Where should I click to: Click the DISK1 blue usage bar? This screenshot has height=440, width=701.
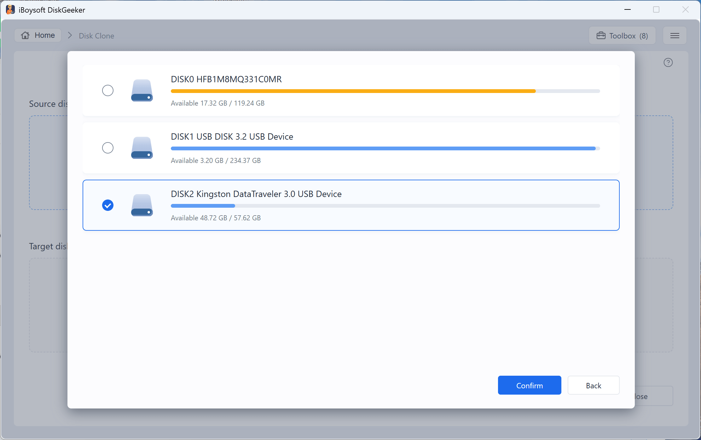[x=385, y=148]
